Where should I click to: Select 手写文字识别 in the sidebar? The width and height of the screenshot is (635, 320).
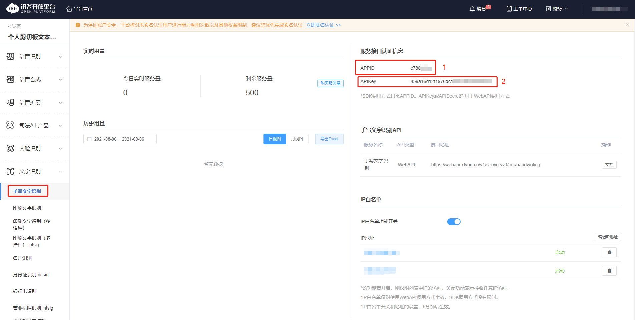point(28,191)
